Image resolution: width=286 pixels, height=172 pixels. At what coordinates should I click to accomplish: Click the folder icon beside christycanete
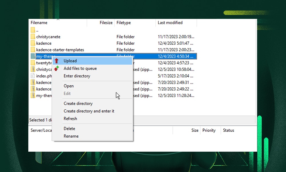pyautogui.click(x=33, y=37)
